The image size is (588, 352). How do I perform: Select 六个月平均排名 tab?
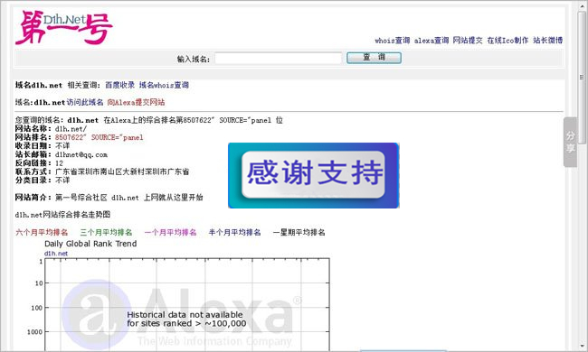42,232
